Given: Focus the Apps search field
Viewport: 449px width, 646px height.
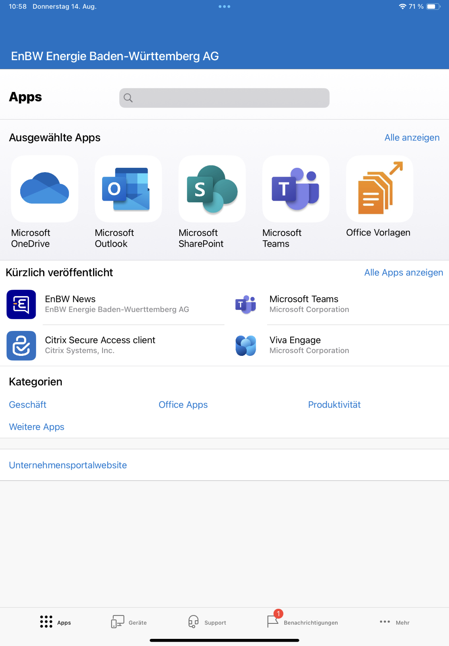Looking at the screenshot, I should pos(224,98).
